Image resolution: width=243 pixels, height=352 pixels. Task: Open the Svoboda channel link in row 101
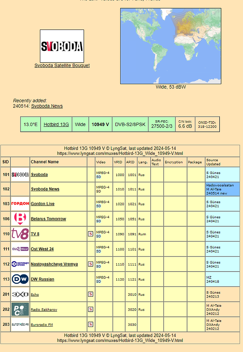pos(40,174)
